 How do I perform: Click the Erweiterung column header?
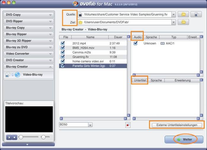[182, 80]
